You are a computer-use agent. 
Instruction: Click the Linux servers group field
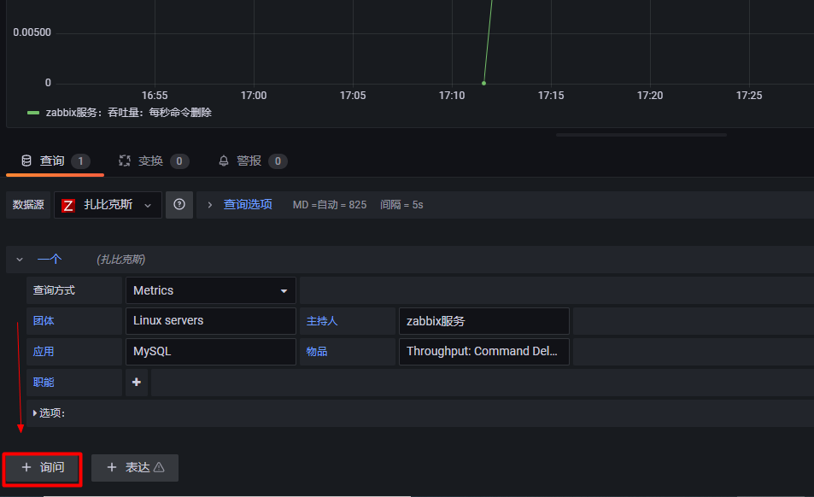coord(211,321)
